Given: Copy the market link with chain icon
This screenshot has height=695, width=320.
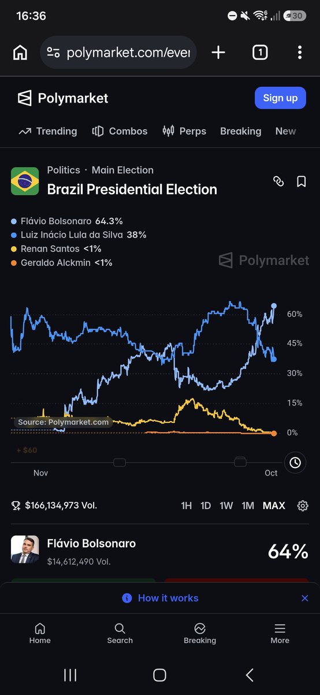Looking at the screenshot, I should pyautogui.click(x=278, y=181).
